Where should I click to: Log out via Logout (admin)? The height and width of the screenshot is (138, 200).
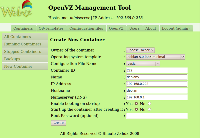tap(176, 28)
